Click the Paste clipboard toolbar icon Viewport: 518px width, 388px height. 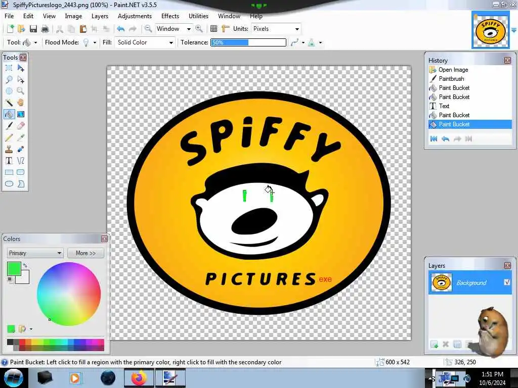pos(83,29)
